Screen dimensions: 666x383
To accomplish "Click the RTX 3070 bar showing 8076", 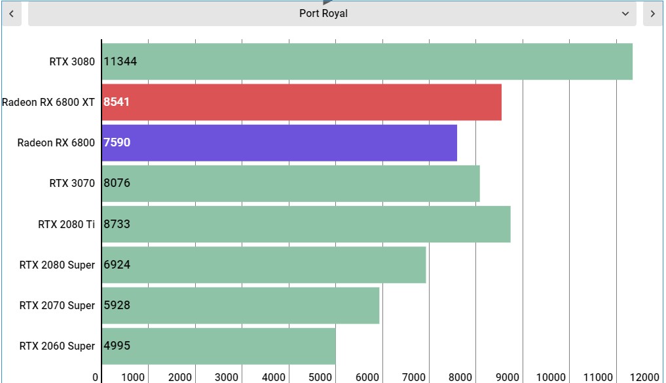I will (291, 184).
